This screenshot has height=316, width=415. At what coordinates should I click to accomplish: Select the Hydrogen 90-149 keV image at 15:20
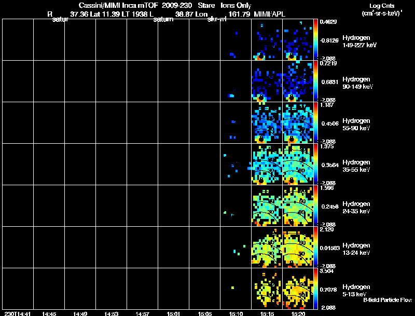click(x=298, y=81)
